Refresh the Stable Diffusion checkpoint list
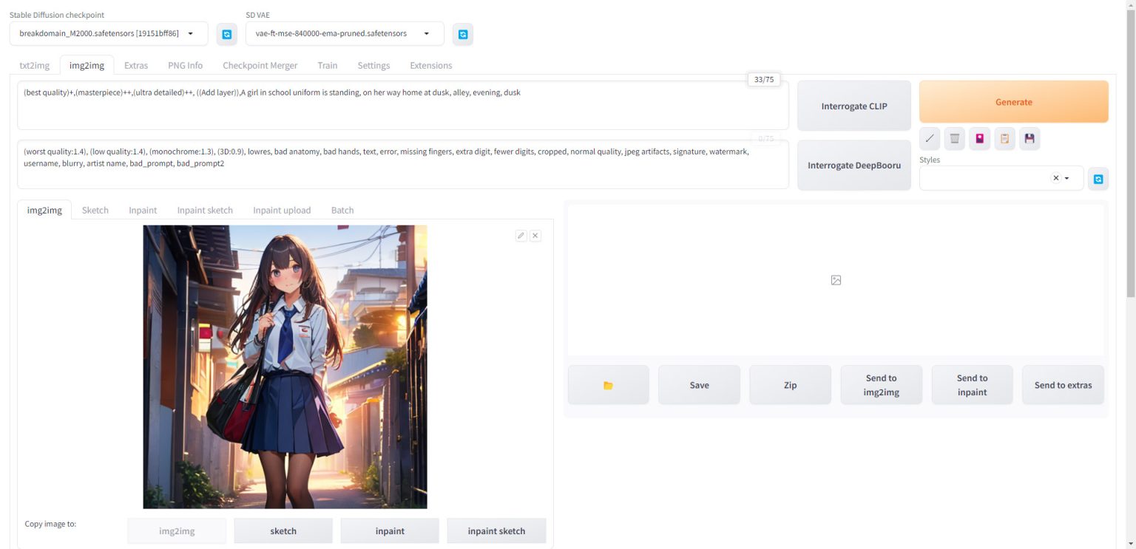Screen dimensions: 1136x549 click(x=226, y=34)
